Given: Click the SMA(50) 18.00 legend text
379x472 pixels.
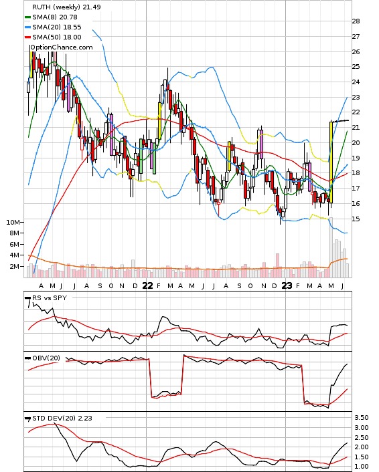Looking at the screenshot, I should (57, 37).
